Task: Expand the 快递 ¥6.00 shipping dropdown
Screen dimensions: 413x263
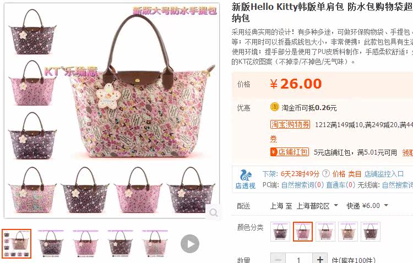Action: [x=367, y=206]
